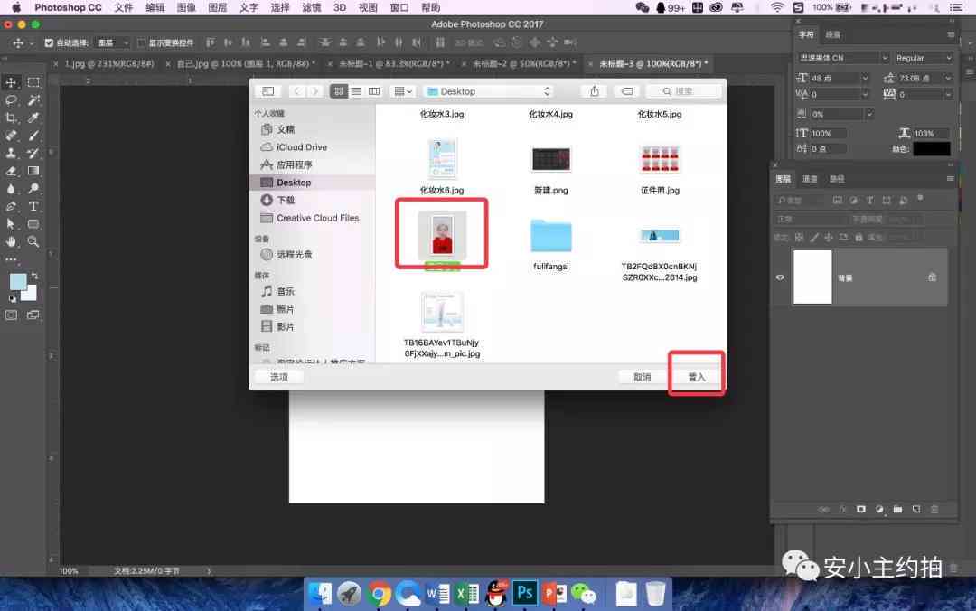Open the Desktop location popup
976x611 pixels.
pos(489,91)
